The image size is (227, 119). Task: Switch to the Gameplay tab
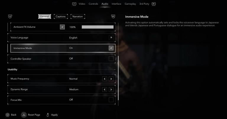130,4
